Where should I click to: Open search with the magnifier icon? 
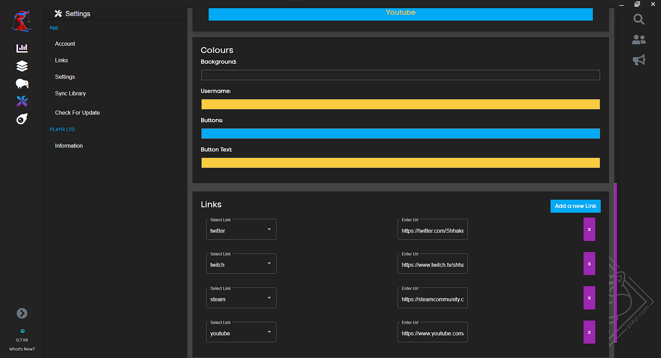tap(639, 19)
